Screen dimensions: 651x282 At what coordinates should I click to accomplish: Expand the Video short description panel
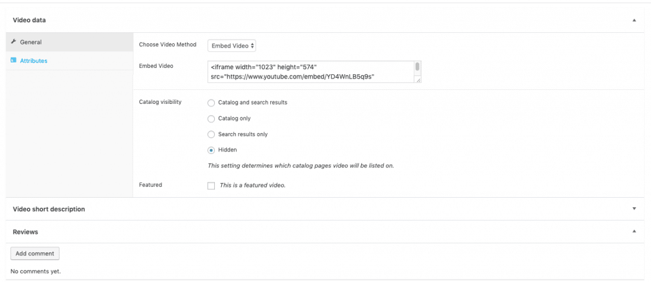634,208
